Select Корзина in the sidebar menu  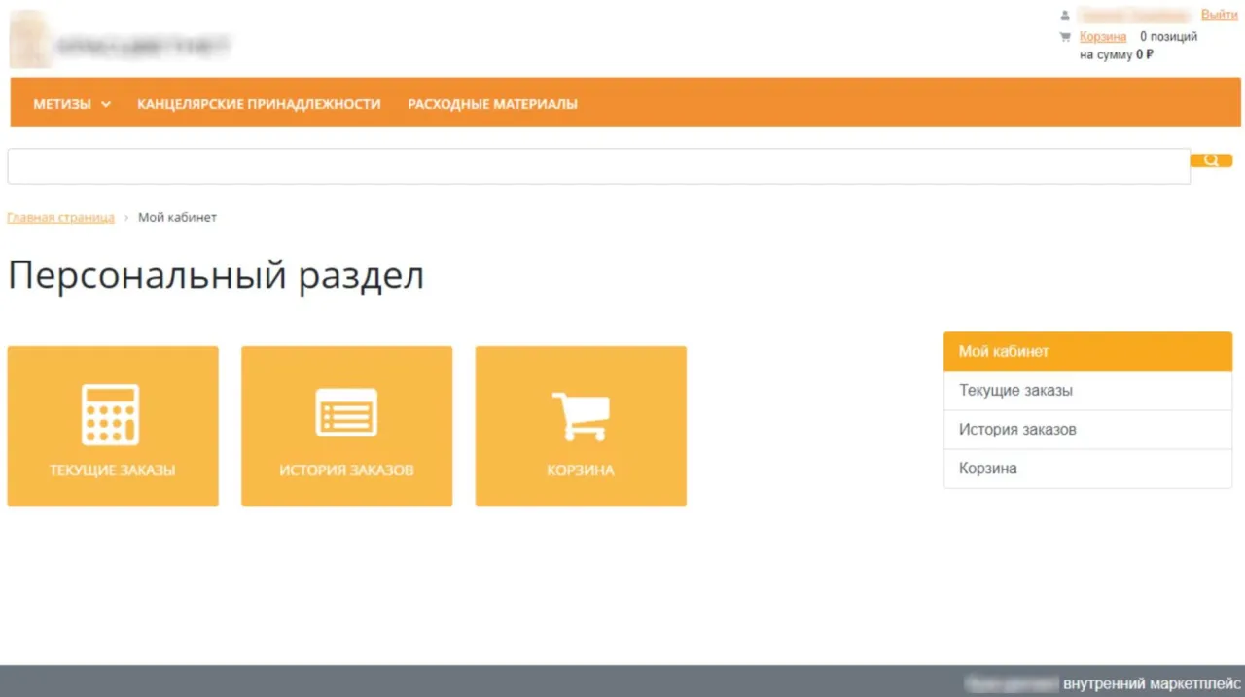[x=1087, y=469]
